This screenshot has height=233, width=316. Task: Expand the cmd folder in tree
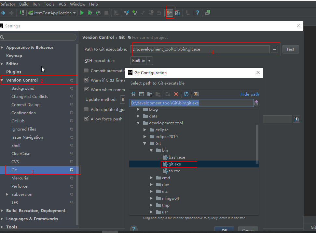151,178
